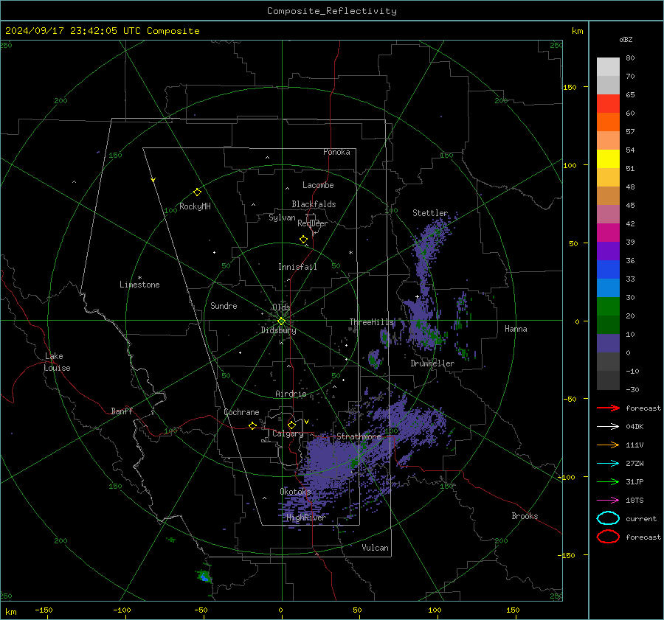This screenshot has width=664, height=620.
Task: Click the green-blue echo cell at bottom left
Action: [x=204, y=576]
